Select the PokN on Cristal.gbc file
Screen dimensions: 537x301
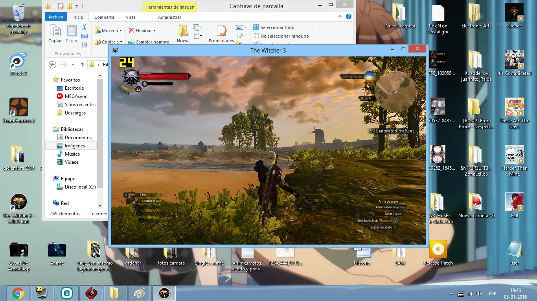[438, 19]
